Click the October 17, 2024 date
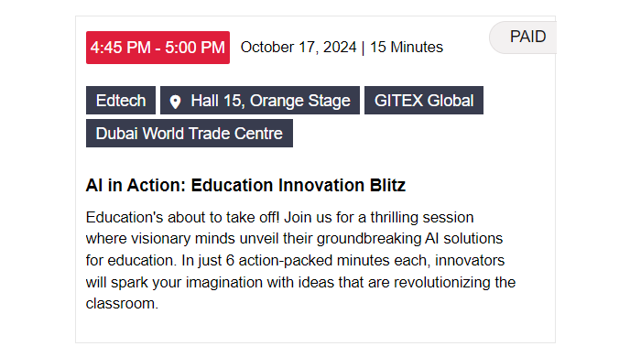This screenshot has width=641, height=357. 299,48
